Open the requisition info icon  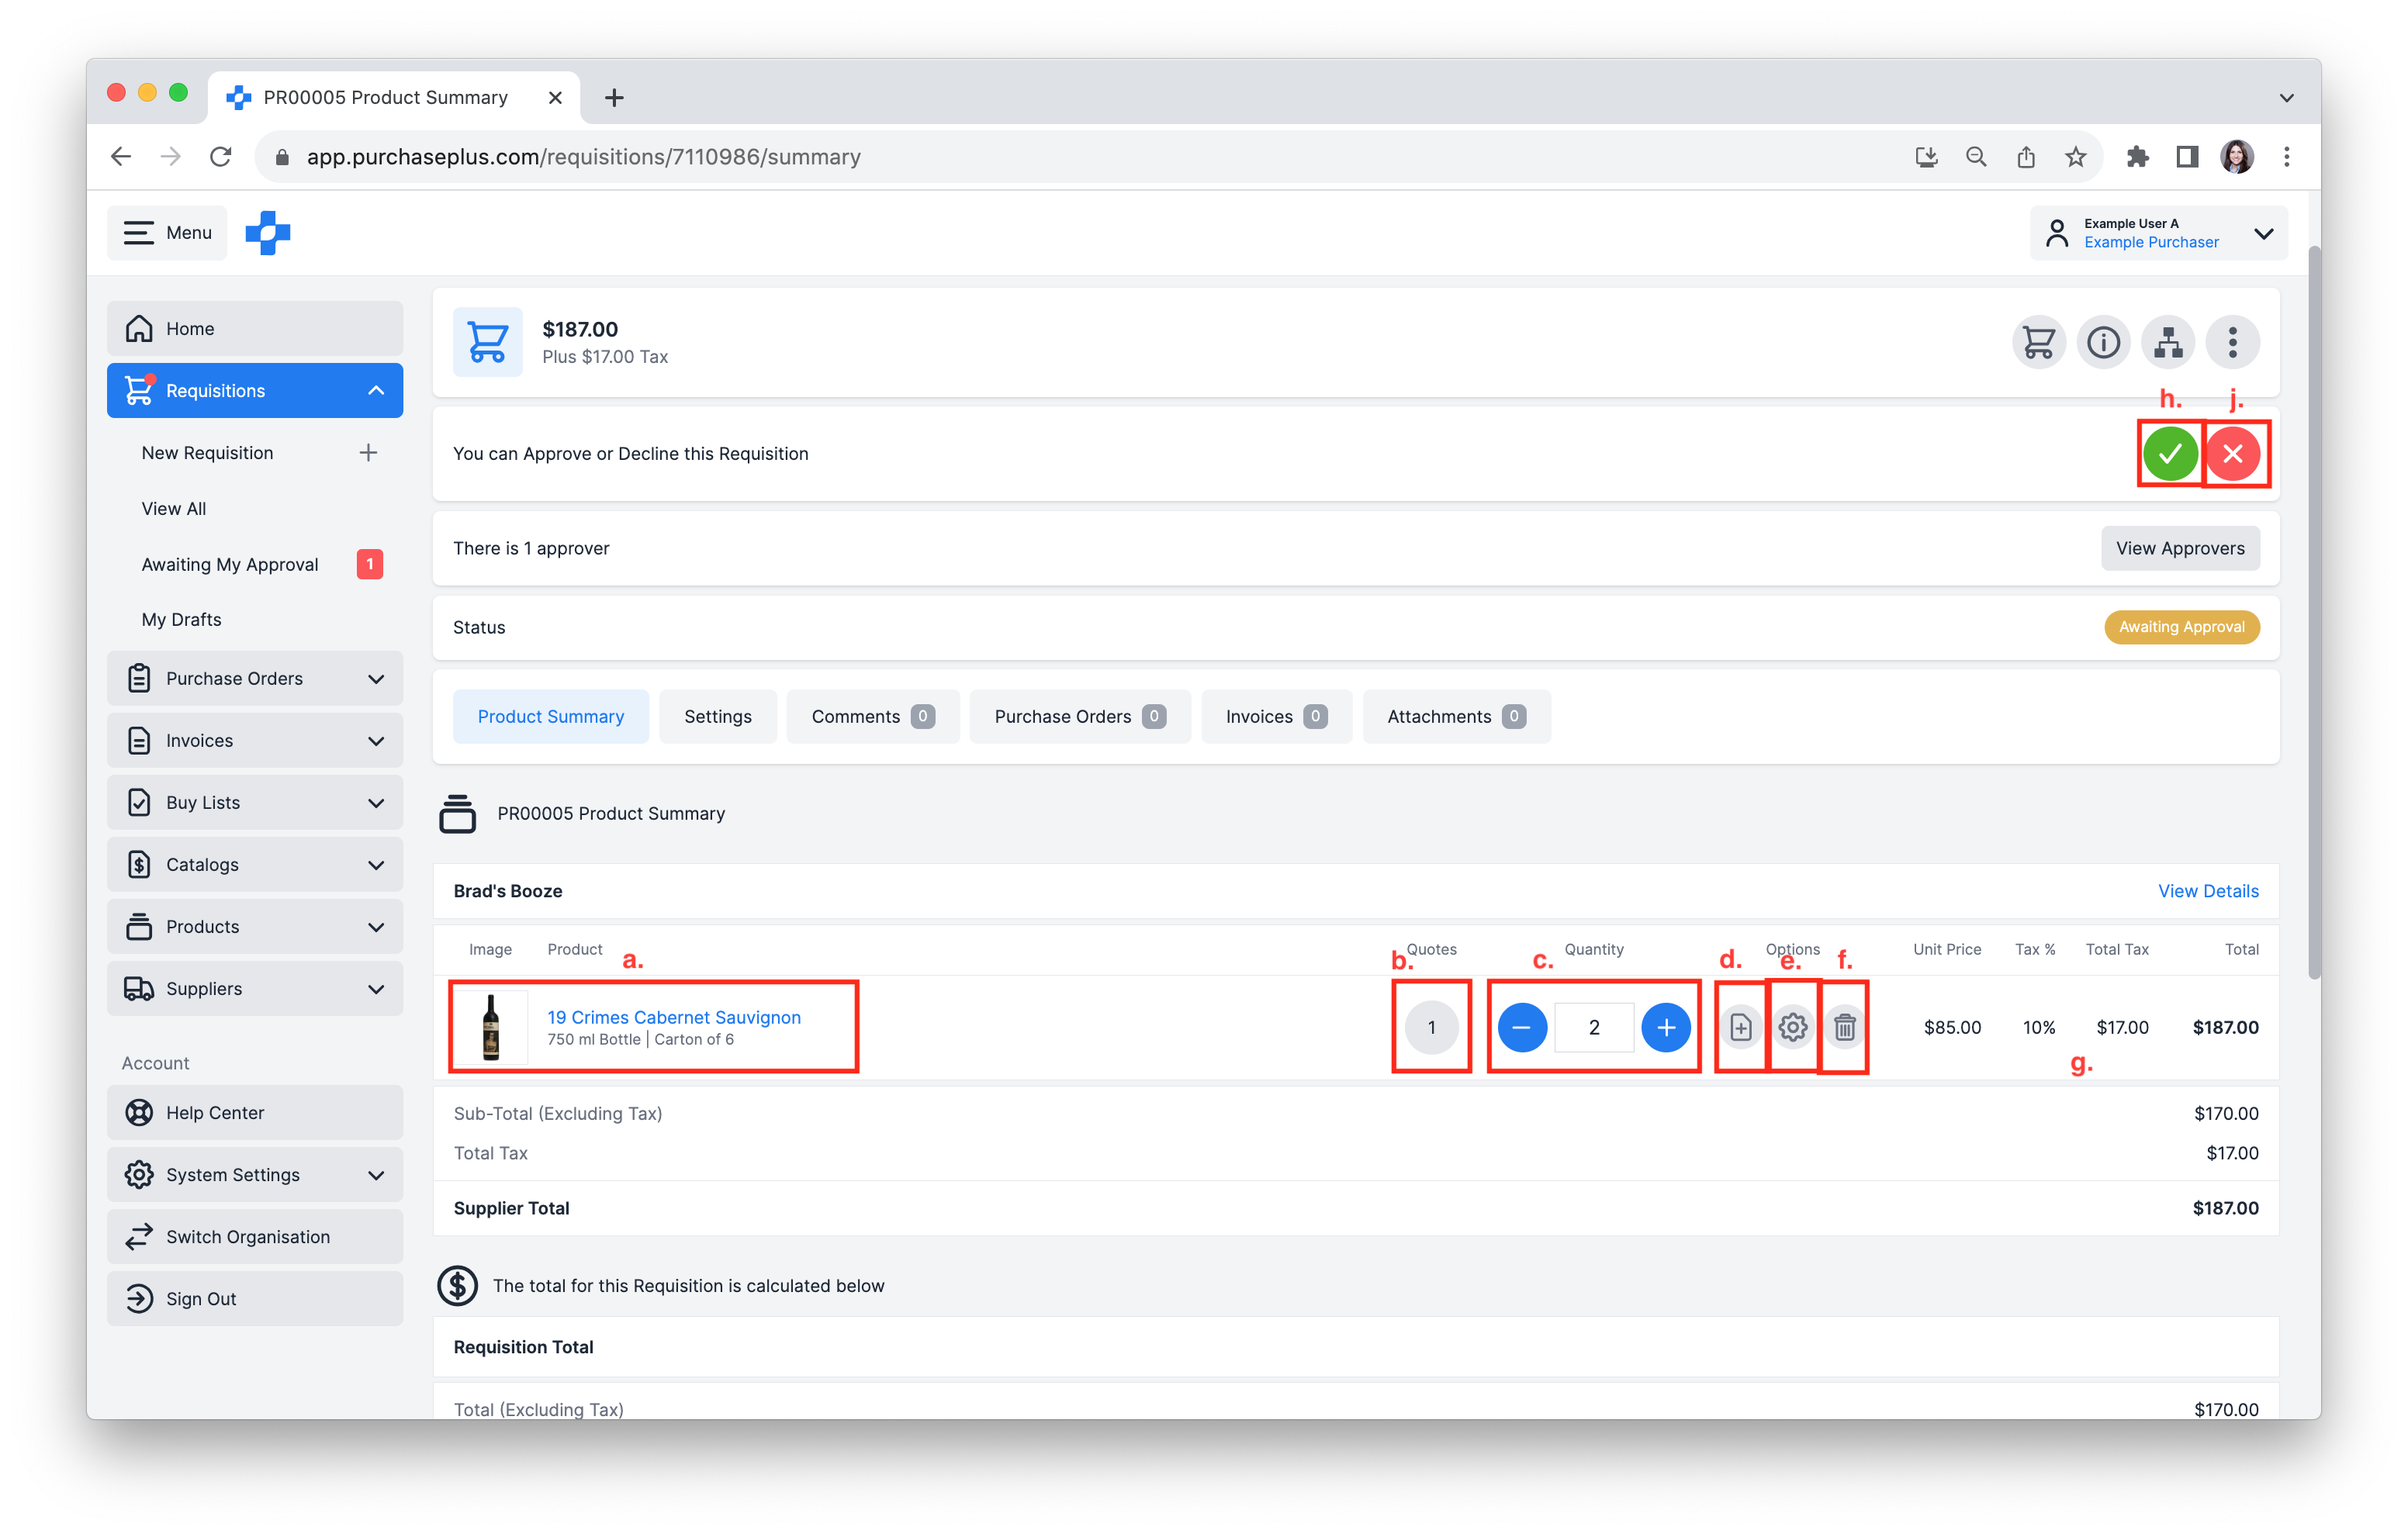coord(2102,343)
